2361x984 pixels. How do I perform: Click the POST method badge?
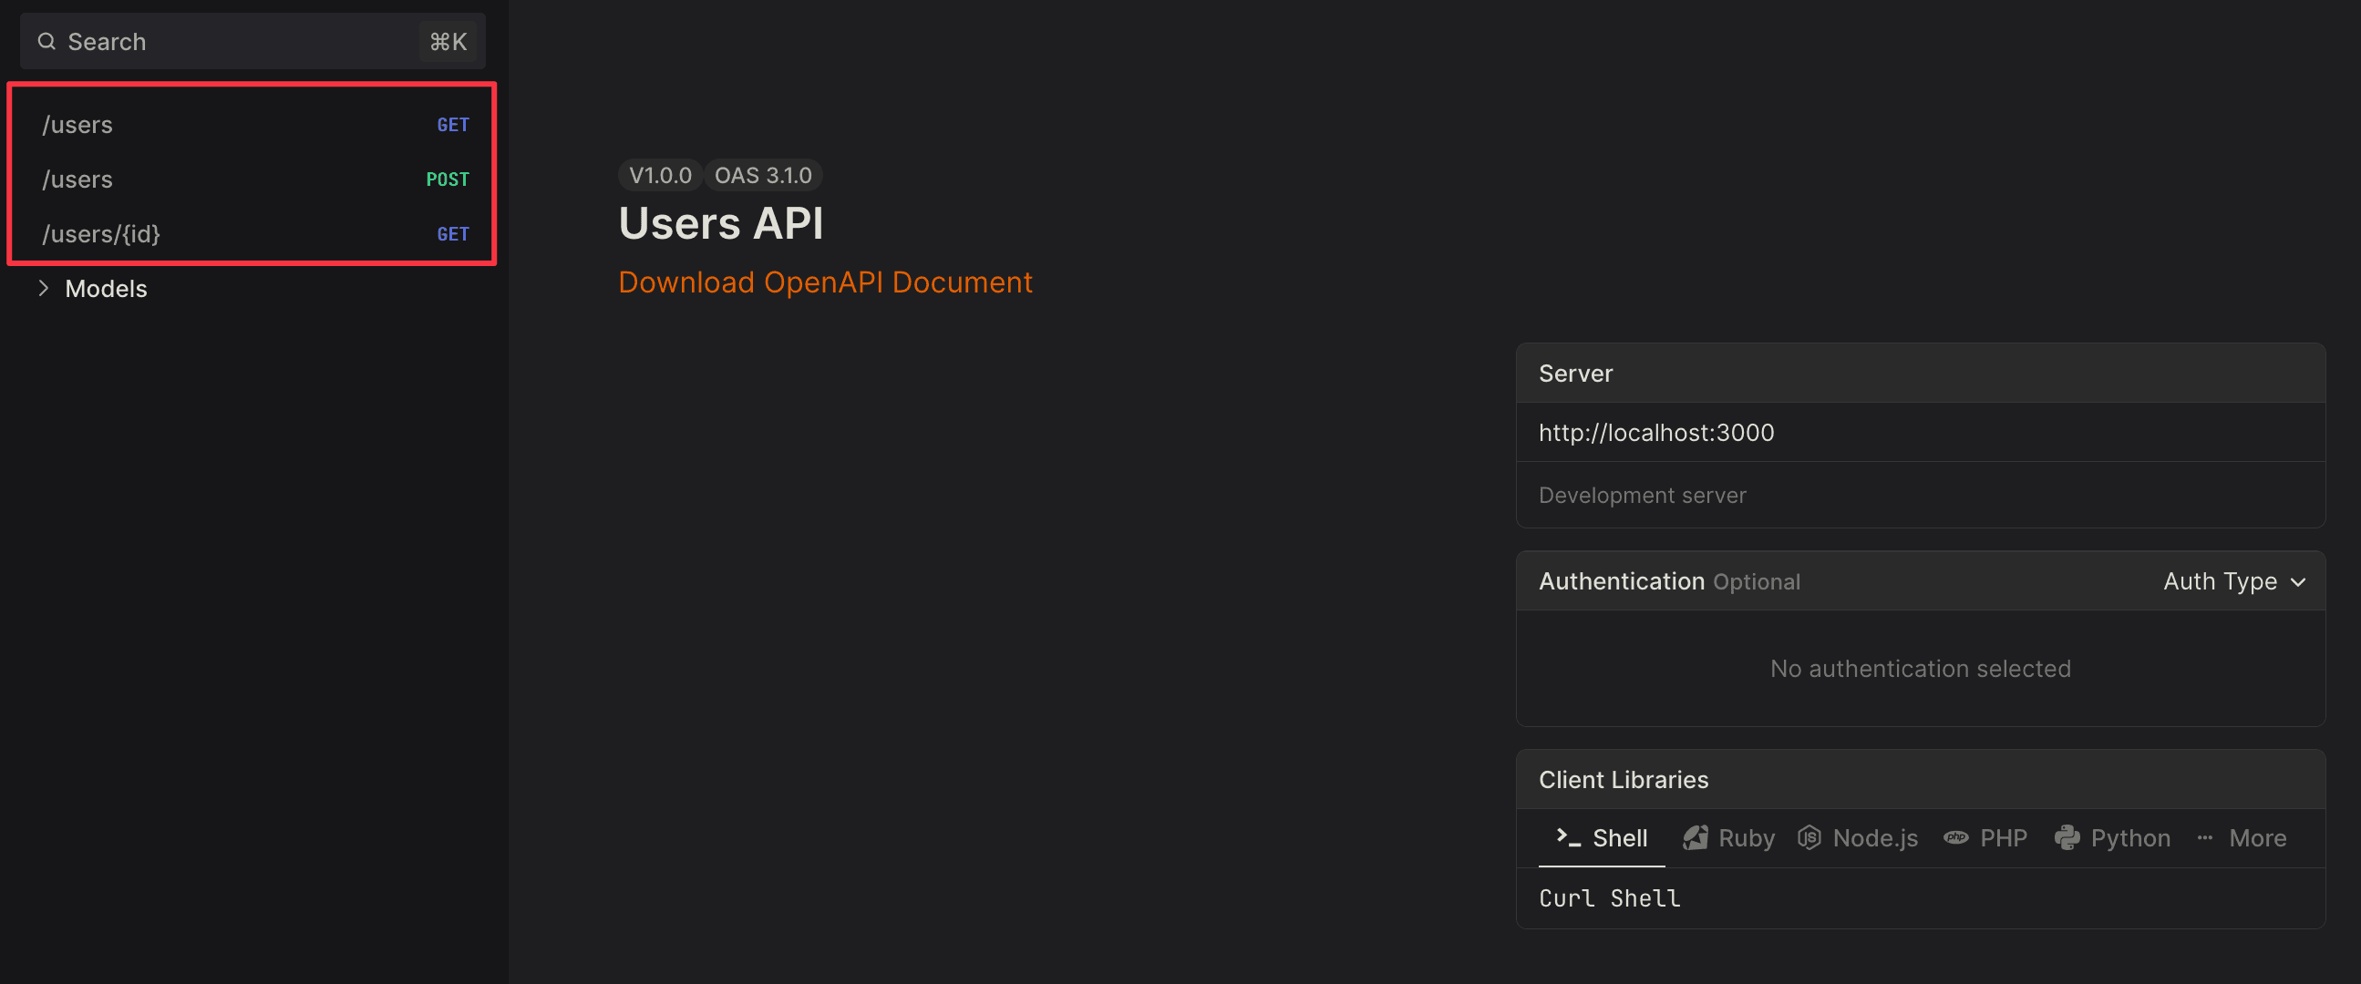(448, 179)
